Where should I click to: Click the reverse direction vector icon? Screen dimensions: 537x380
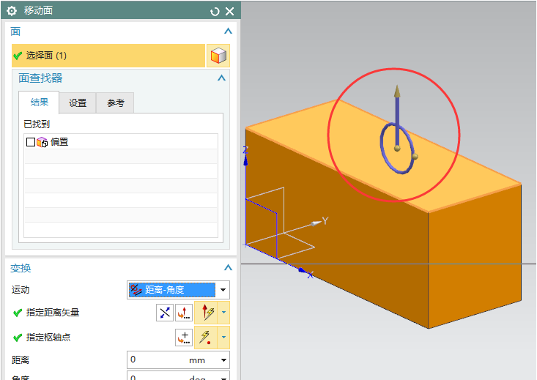point(165,313)
